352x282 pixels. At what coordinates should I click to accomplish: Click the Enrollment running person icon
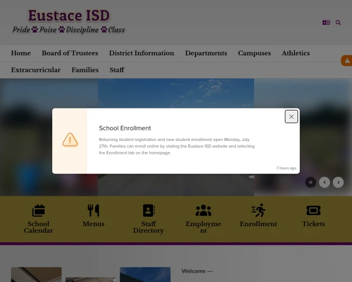point(258,210)
